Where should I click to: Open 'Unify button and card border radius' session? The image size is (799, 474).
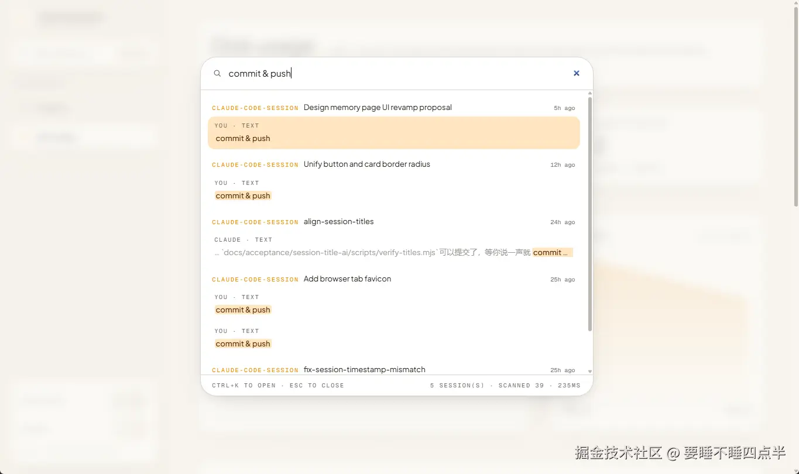[367, 164]
